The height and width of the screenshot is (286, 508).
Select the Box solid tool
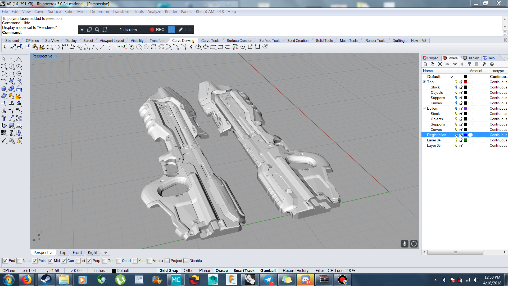(4, 89)
